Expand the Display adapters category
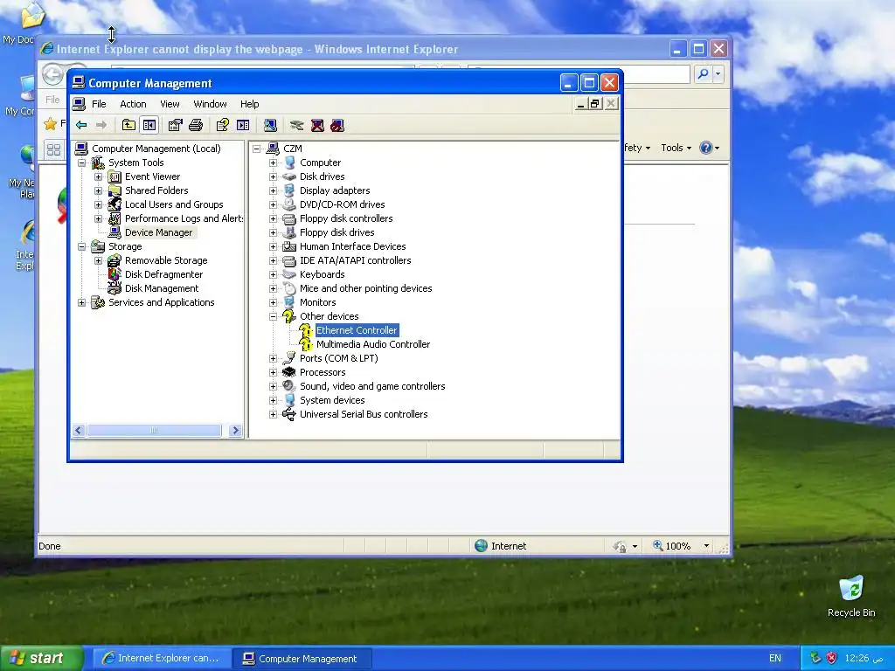Screen dimensions: 895x671 [273, 190]
